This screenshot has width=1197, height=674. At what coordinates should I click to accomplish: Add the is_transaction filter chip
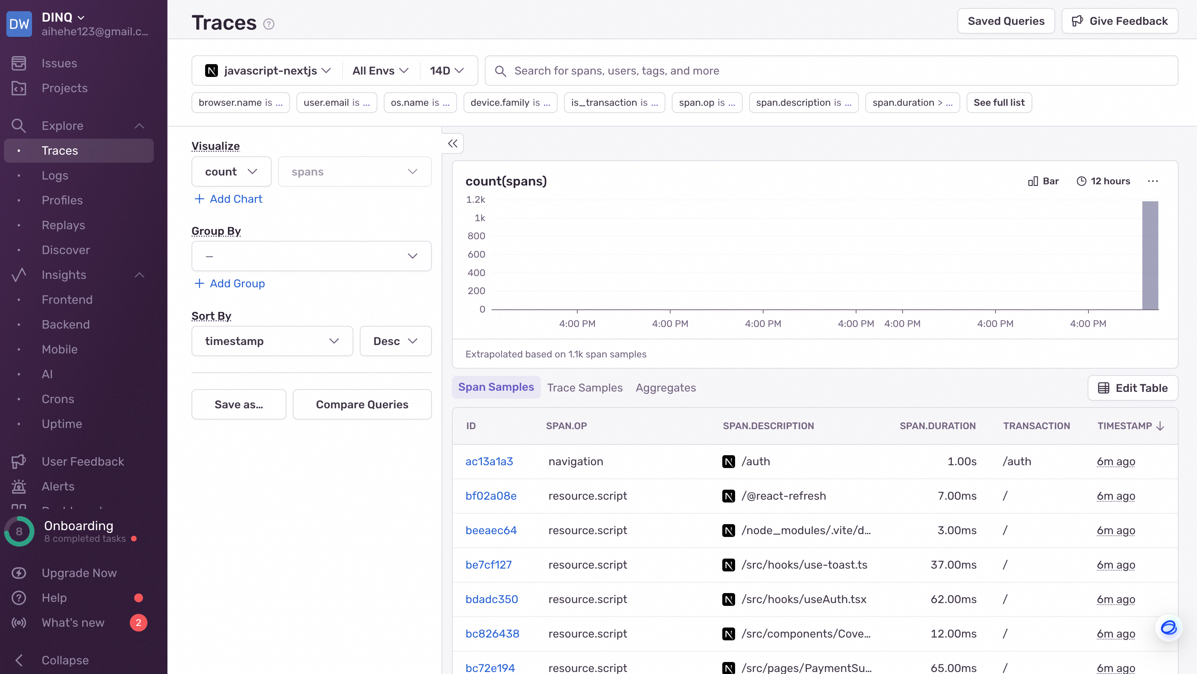point(614,103)
